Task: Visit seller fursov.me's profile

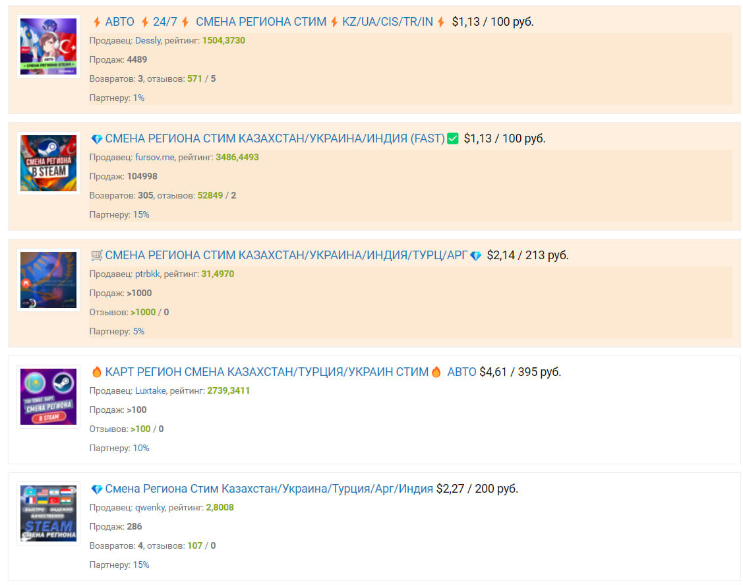Action: pos(154,157)
